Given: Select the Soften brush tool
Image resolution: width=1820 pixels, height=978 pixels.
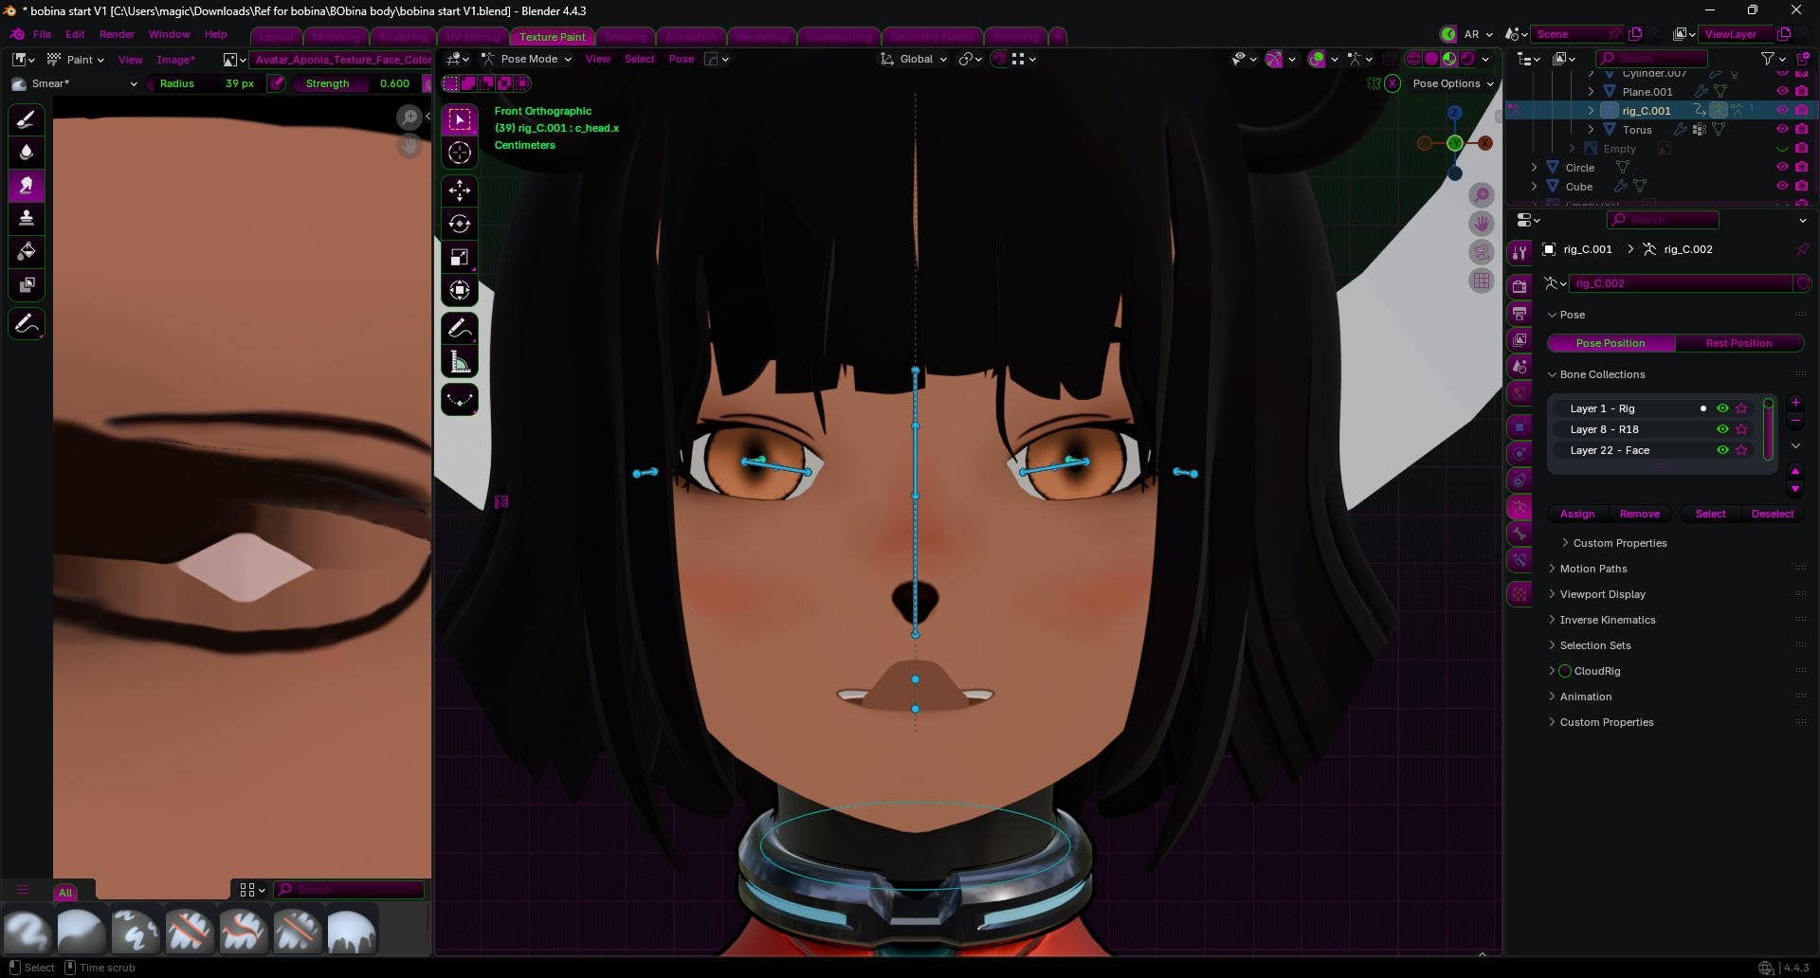Looking at the screenshot, I should [27, 152].
